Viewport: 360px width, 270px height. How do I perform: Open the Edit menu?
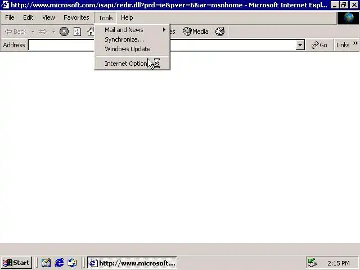28,17
